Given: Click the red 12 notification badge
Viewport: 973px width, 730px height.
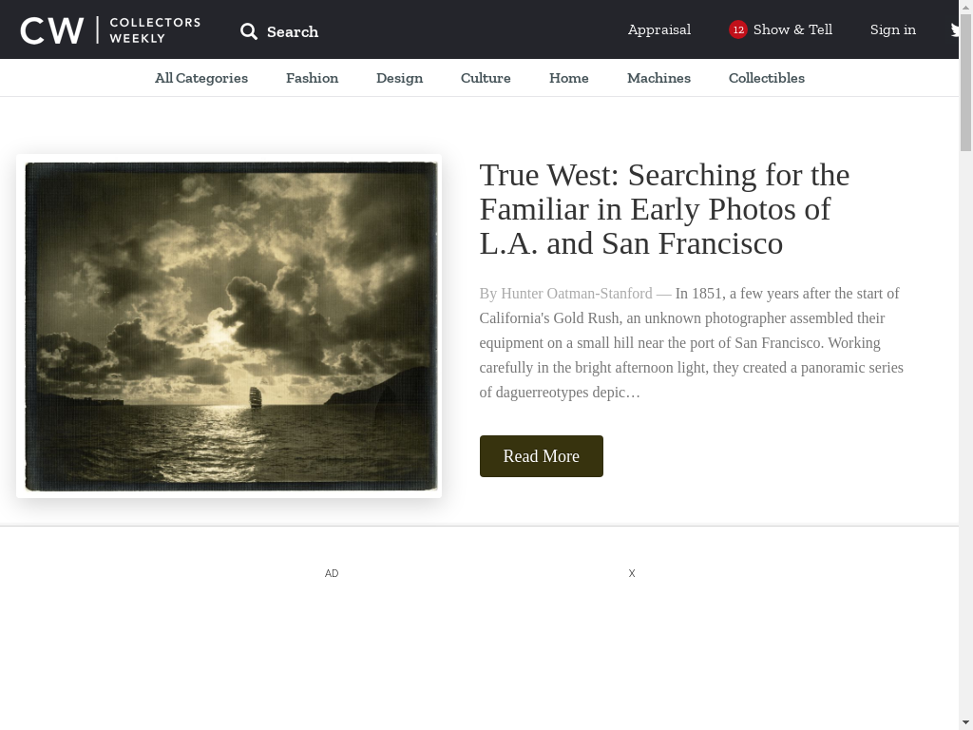Looking at the screenshot, I should pyautogui.click(x=737, y=29).
